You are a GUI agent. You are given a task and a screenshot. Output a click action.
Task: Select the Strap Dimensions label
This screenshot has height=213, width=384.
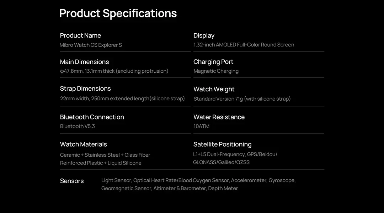coord(85,89)
